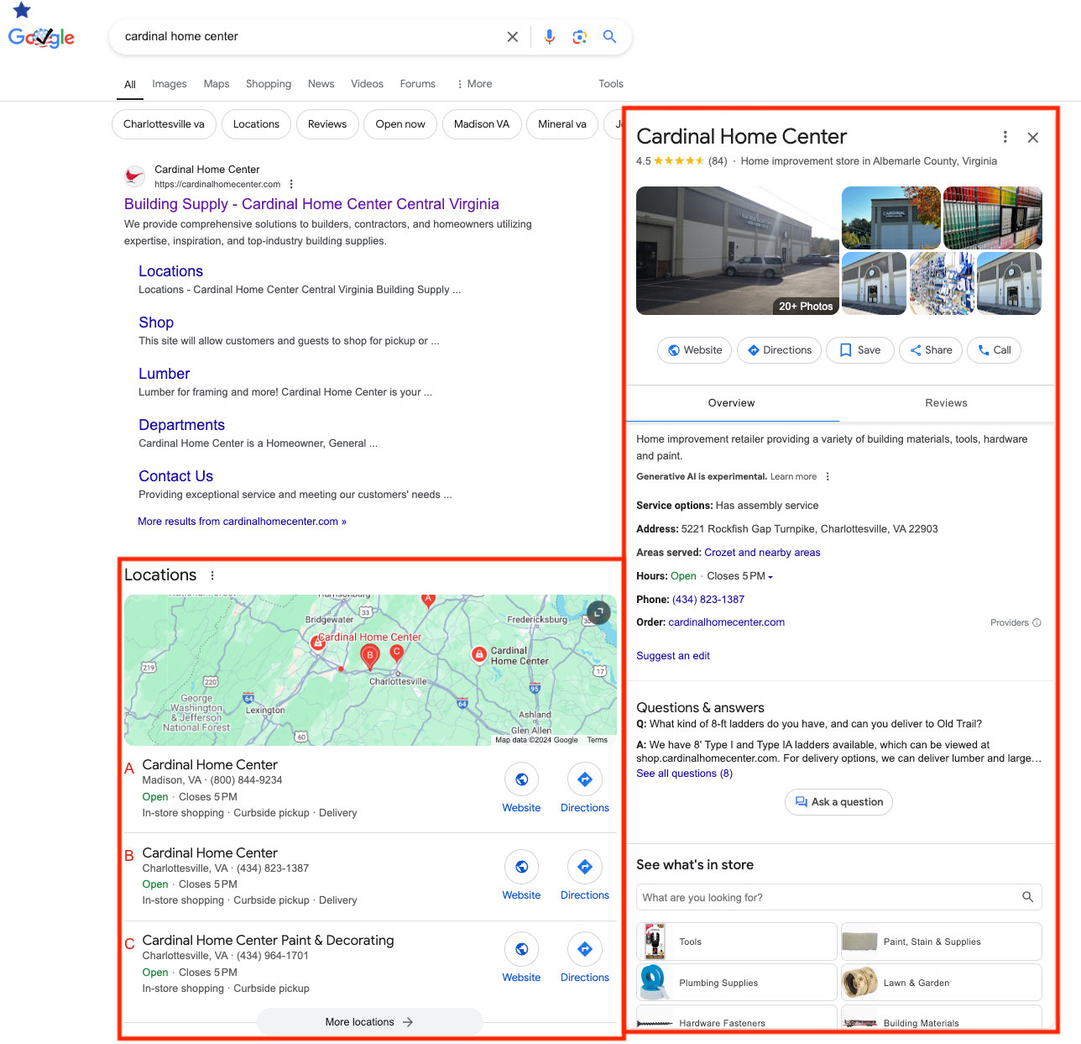Click Directions icon for Madison location
1081x1044 pixels.
coord(585,779)
